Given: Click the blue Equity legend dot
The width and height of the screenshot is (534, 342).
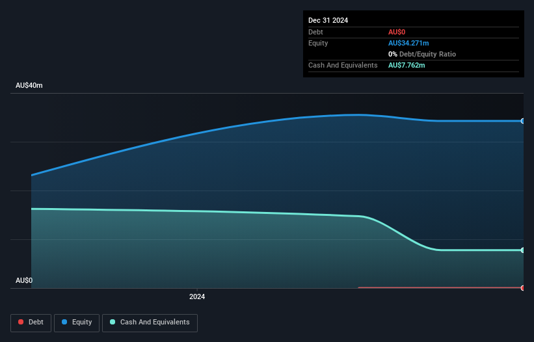Looking at the screenshot, I should (x=64, y=322).
